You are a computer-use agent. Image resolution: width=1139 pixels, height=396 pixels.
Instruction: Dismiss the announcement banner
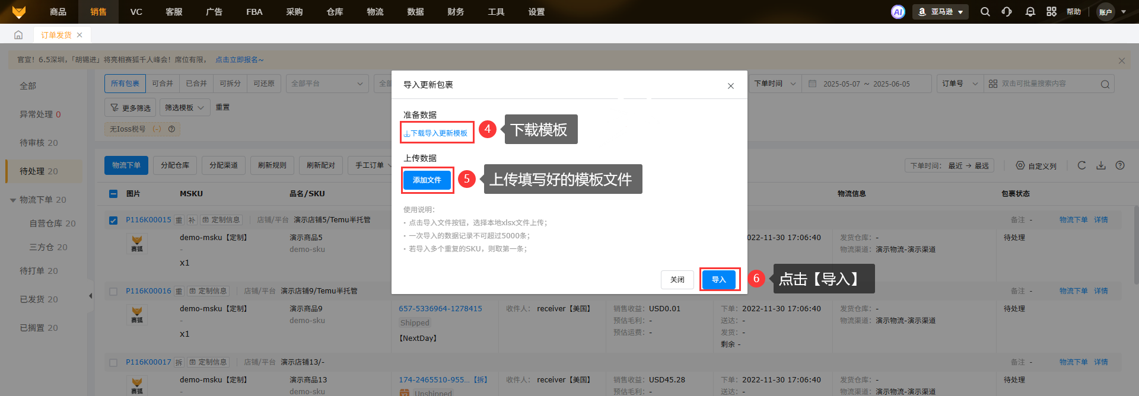point(1121,60)
